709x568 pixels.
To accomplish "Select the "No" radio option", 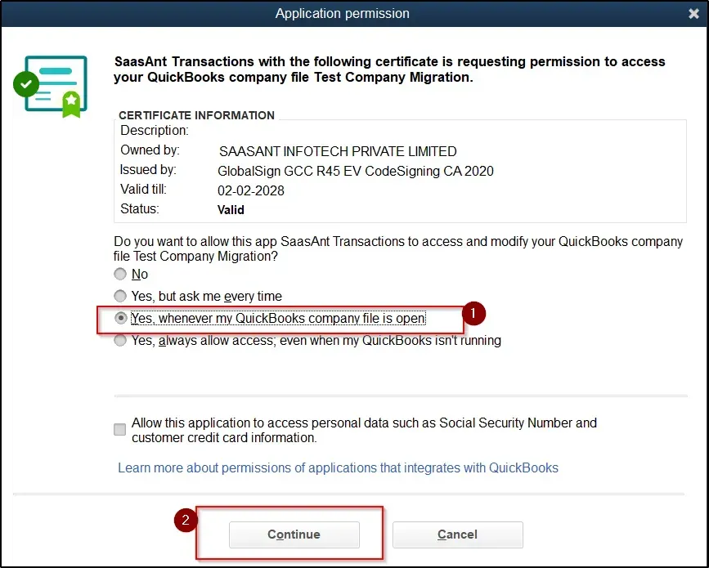I will point(120,274).
